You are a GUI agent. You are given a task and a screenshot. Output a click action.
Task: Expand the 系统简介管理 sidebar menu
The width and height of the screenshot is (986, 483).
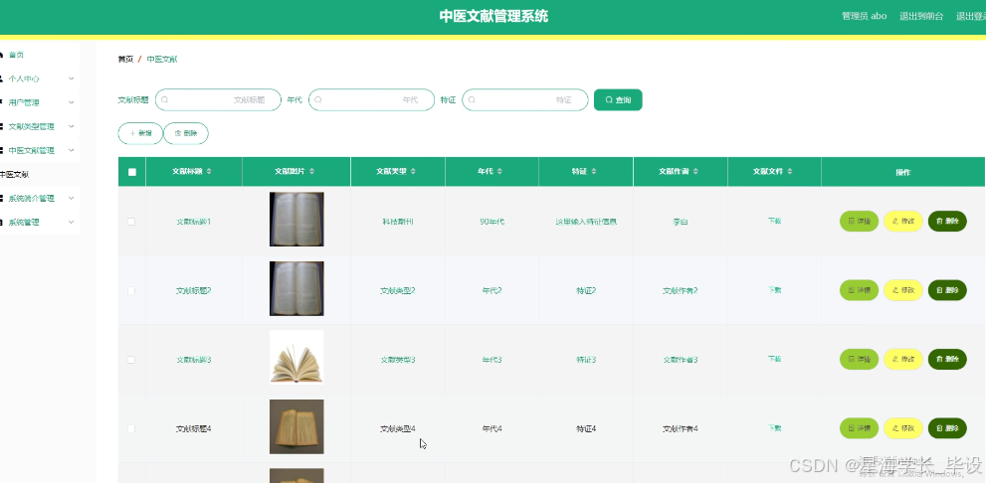click(x=38, y=199)
